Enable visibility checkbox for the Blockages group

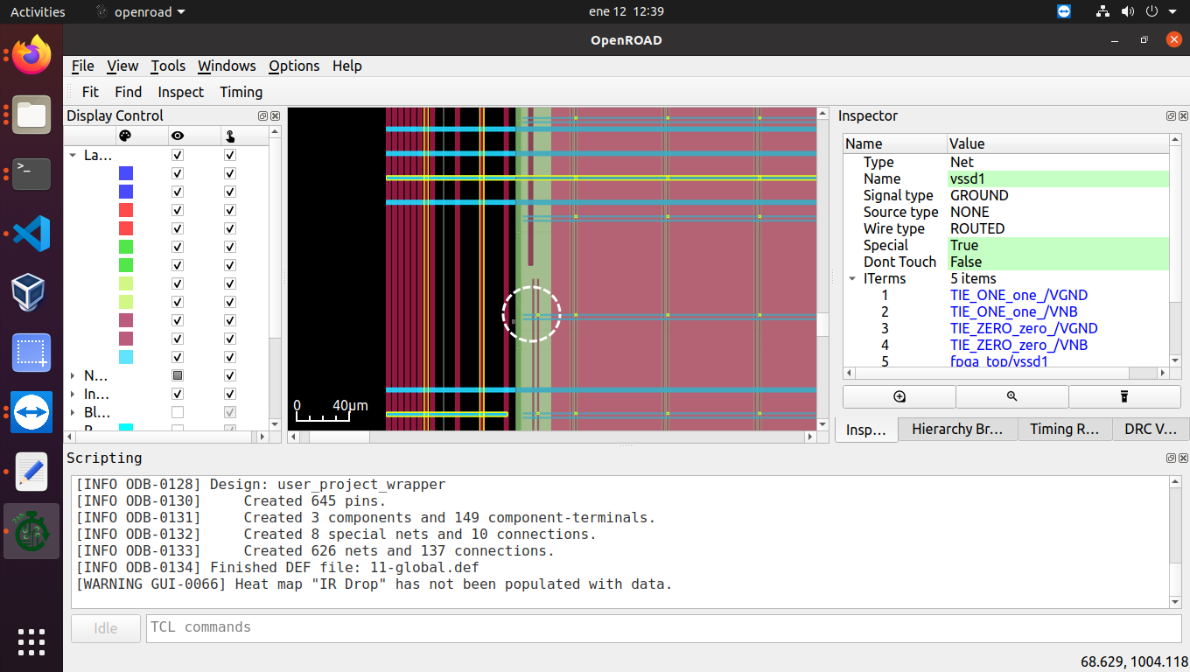pyautogui.click(x=178, y=411)
